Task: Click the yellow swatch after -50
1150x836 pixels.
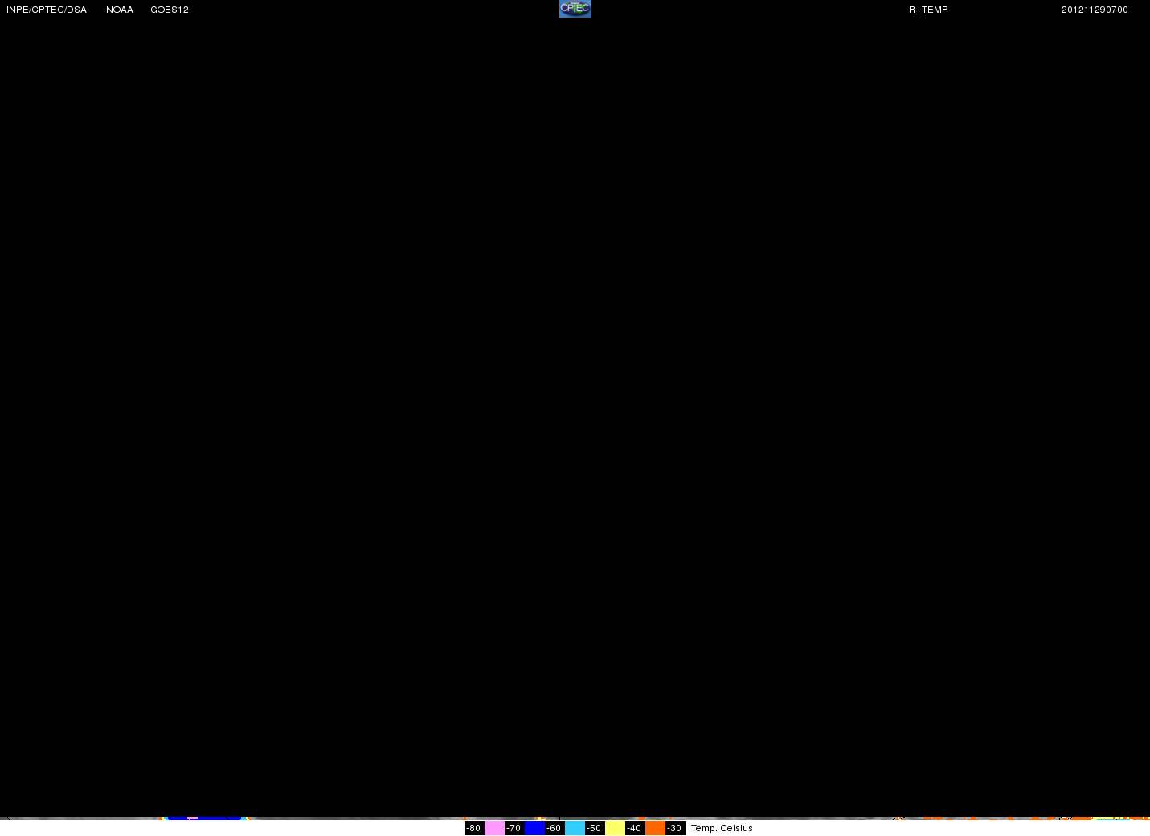Action: [x=615, y=828]
